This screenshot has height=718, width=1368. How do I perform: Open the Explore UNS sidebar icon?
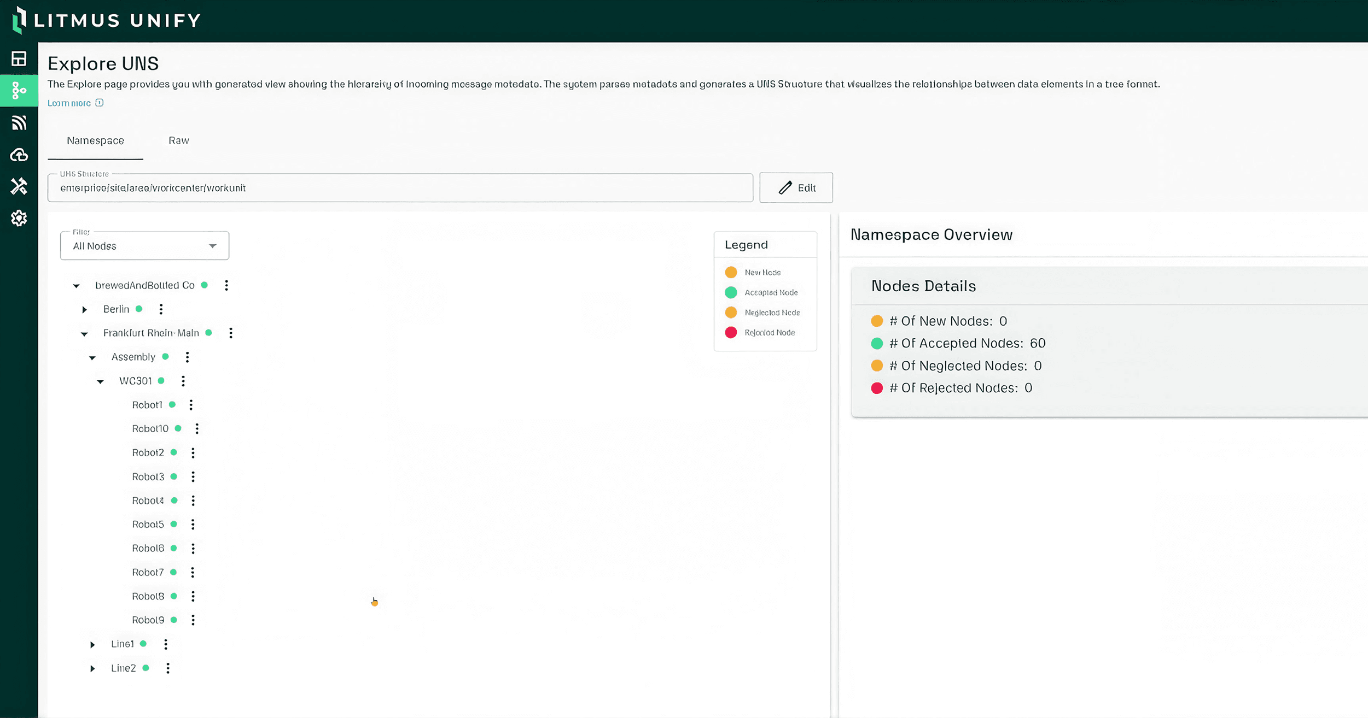click(x=19, y=90)
